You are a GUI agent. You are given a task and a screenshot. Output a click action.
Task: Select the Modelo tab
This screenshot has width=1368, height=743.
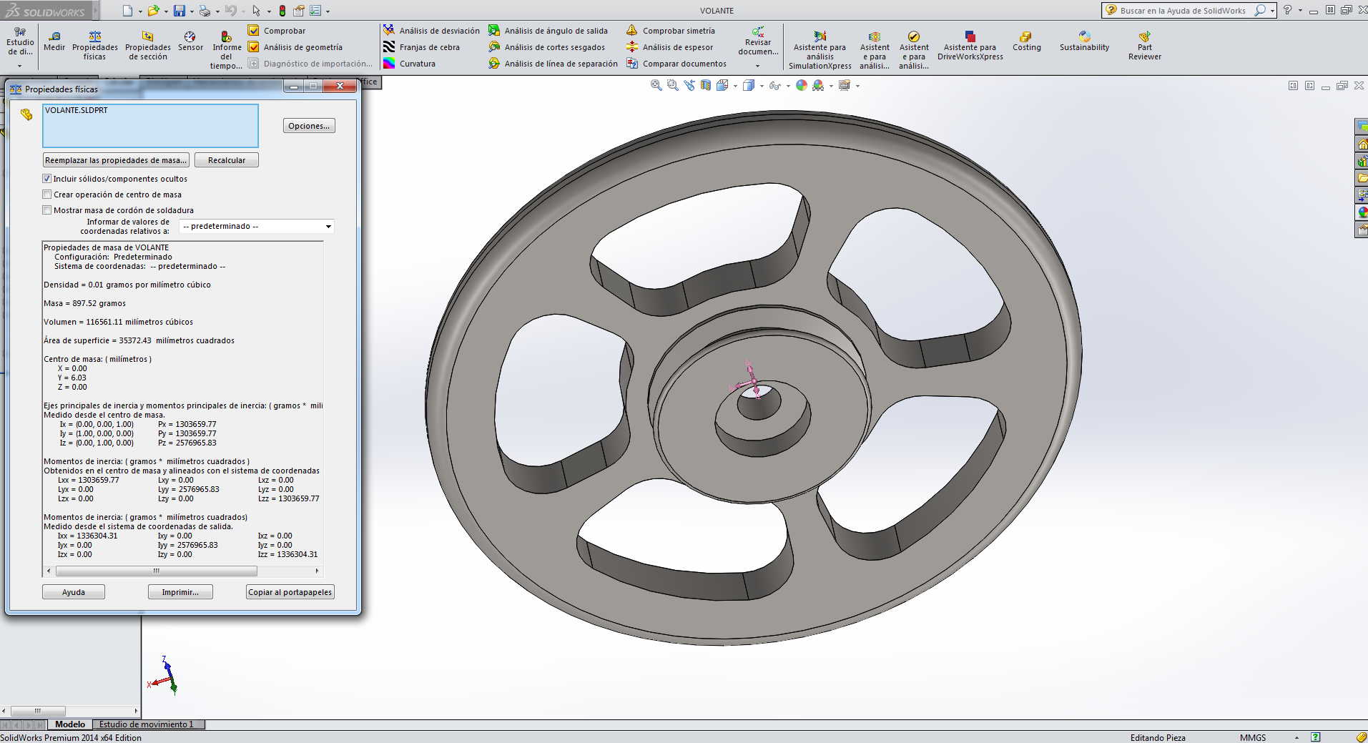[70, 724]
